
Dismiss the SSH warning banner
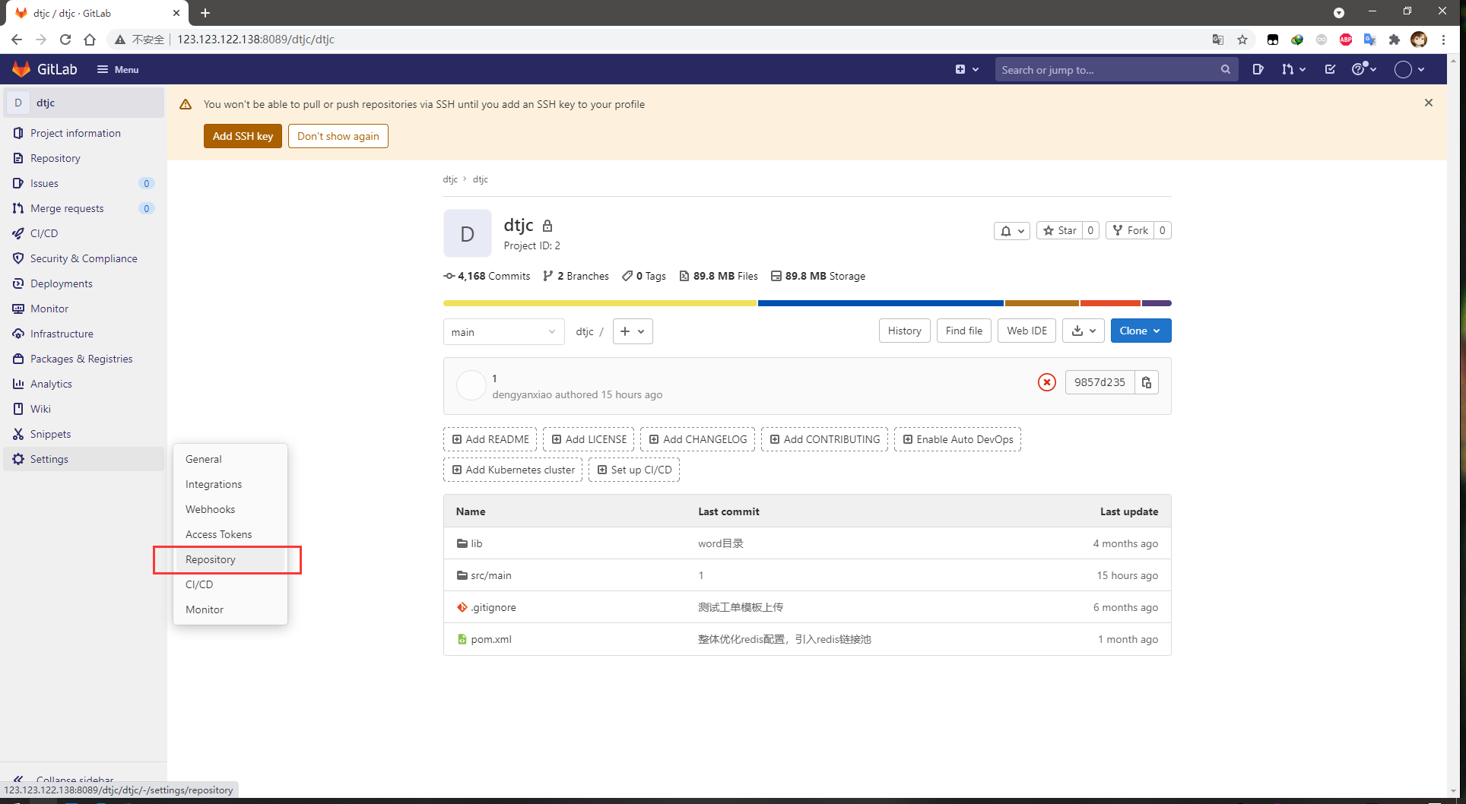1429,103
